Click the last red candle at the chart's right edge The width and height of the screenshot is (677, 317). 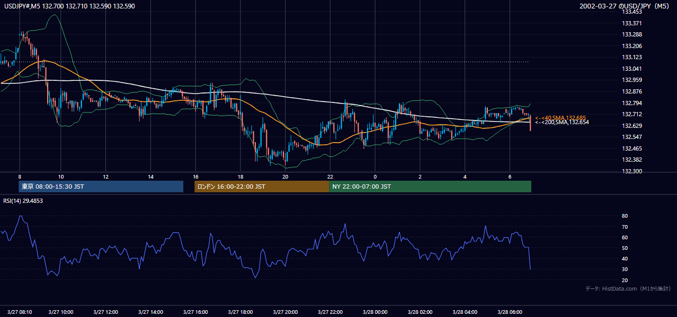[x=530, y=123]
